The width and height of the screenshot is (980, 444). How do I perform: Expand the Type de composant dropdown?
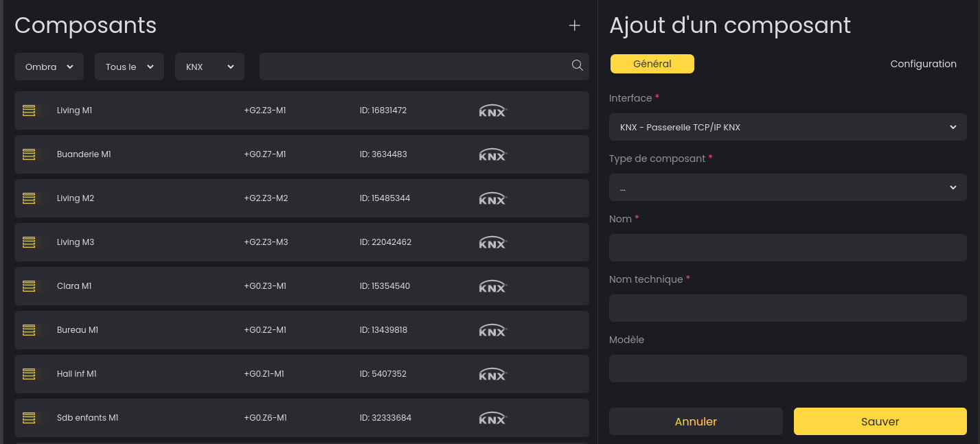pyautogui.click(x=787, y=187)
